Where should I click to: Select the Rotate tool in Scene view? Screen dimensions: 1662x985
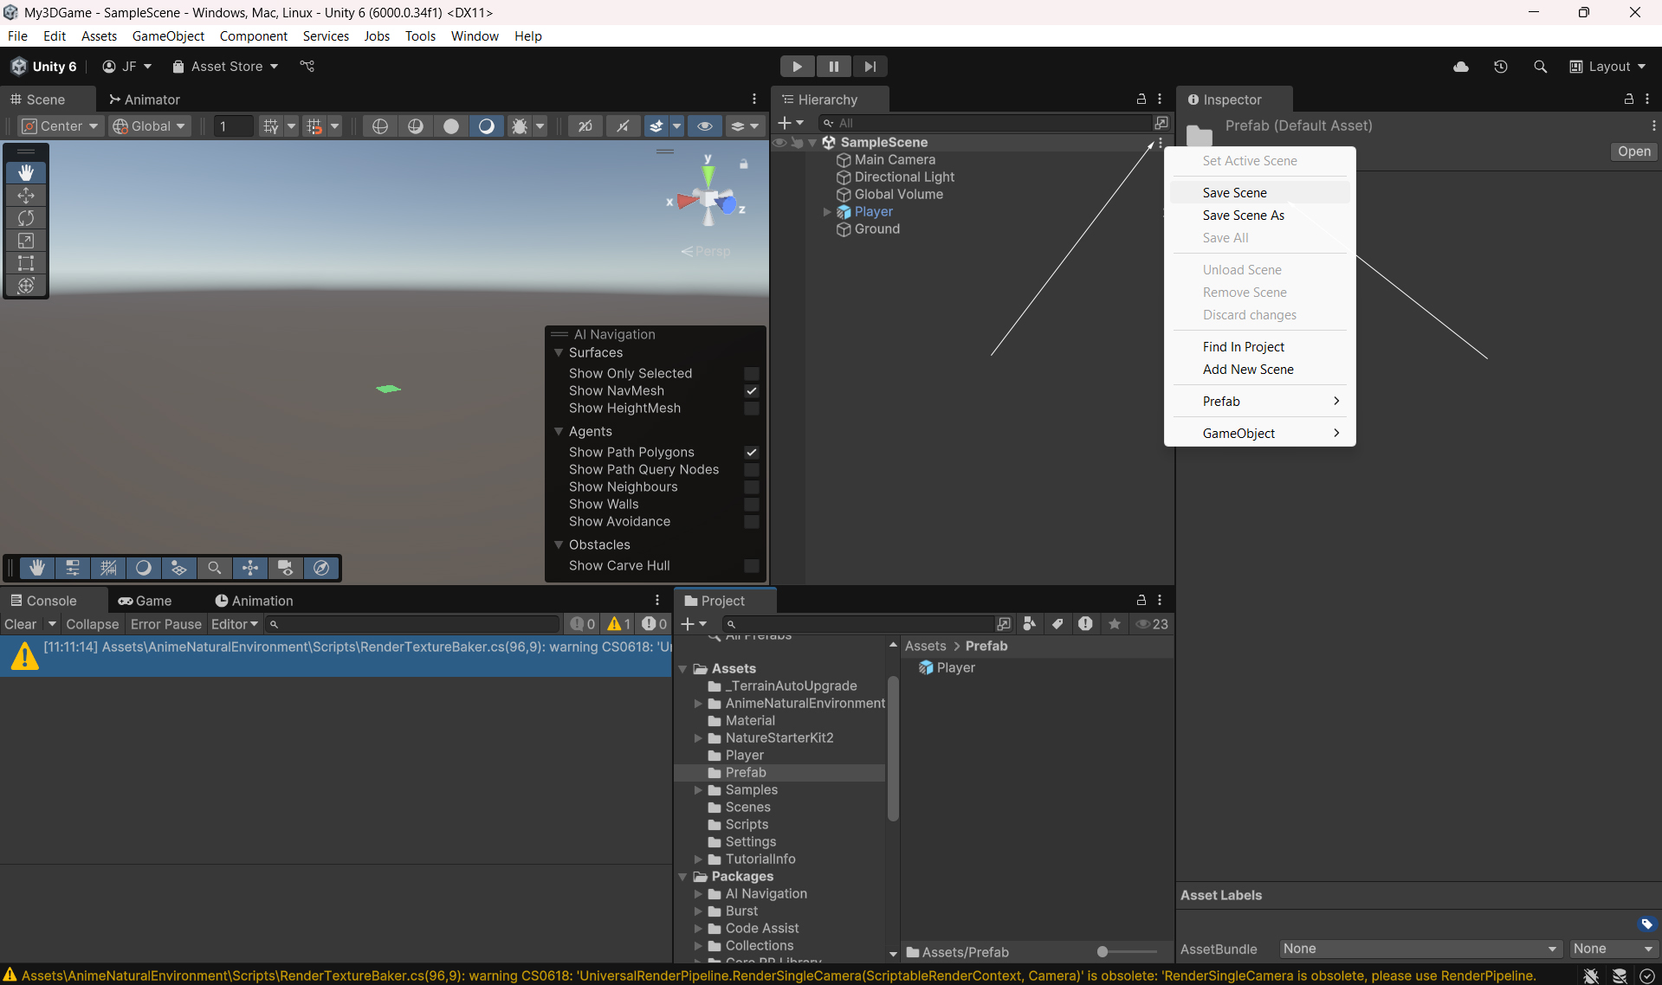26,218
